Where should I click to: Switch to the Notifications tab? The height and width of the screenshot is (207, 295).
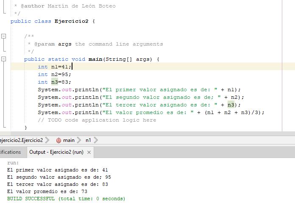click(x=10, y=152)
